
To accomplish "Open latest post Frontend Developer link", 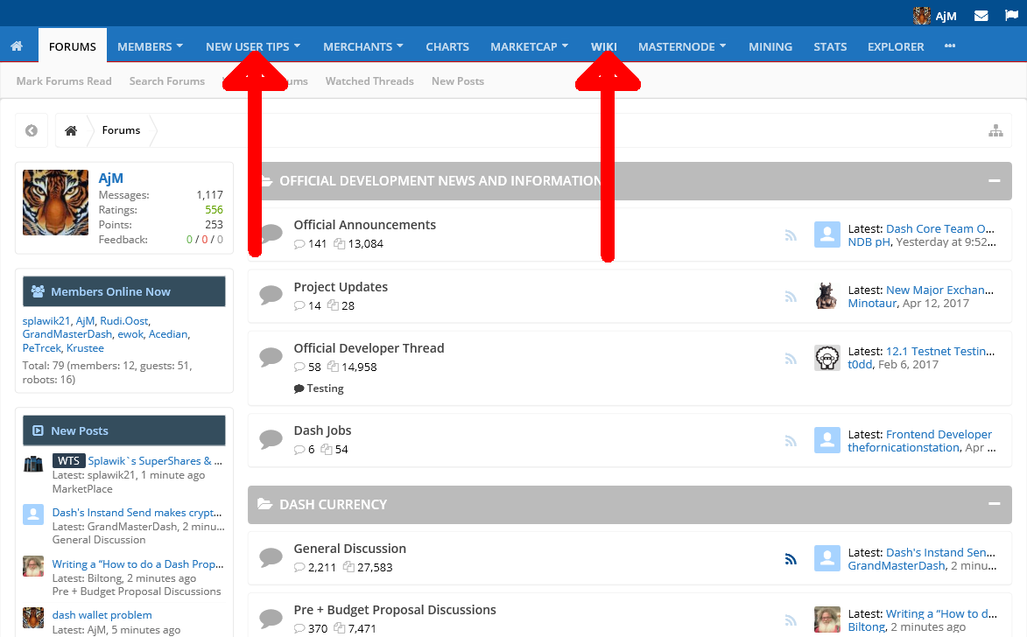I will (939, 434).
